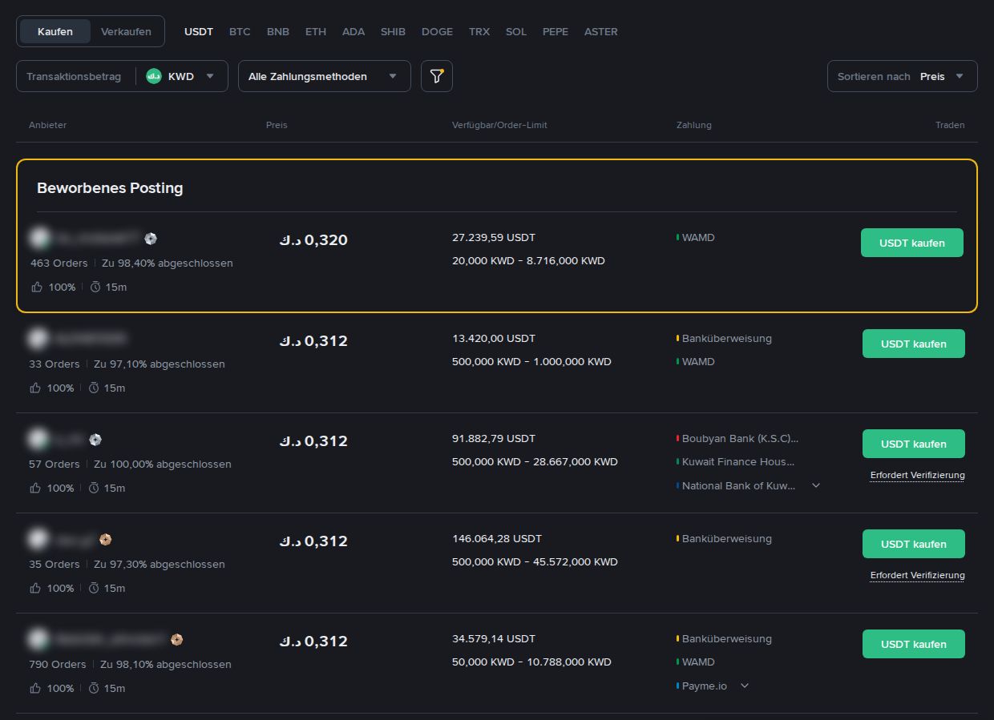Click thumbs-up icon in 35 Orders row
The image size is (994, 720).
click(36, 588)
